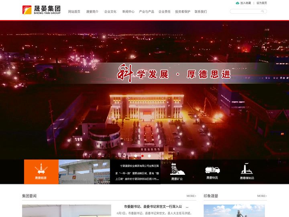Image resolution: width=289 pixels, height=217 pixels.
Task: Click the search magnifier icon
Action: tap(263, 11)
